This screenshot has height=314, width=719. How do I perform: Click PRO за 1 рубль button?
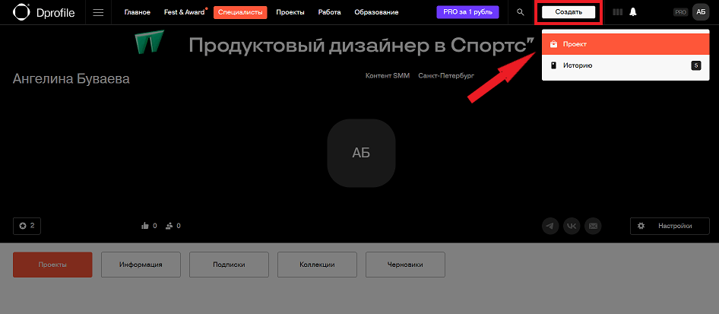(467, 12)
